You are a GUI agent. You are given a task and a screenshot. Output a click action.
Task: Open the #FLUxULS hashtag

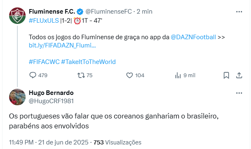(44, 21)
